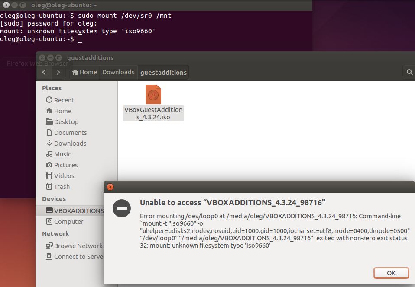Image resolution: width=415 pixels, height=287 pixels.
Task: Click terminal line 'sudo mount /dev/sr0 /mnt'
Action: (x=124, y=16)
